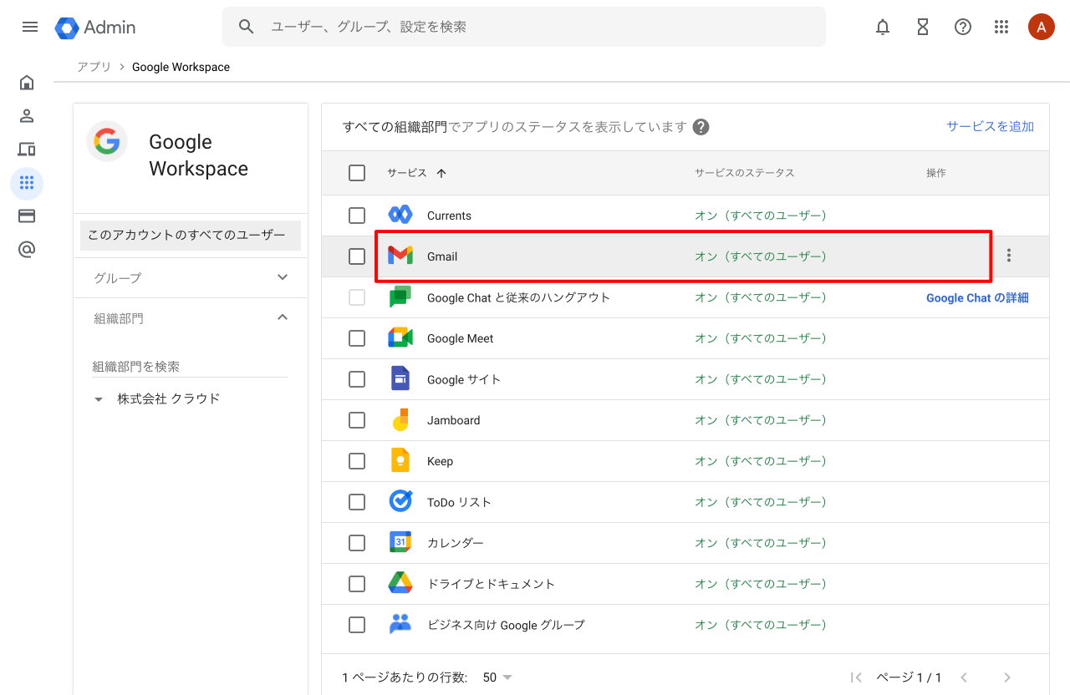Check the Gmail row checkbox
The image size is (1070, 695).
[x=357, y=256]
